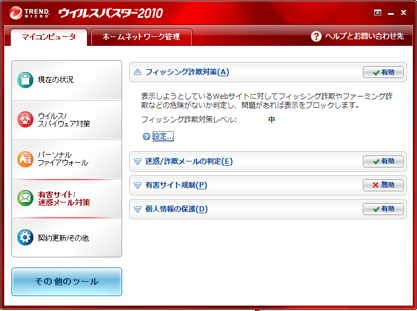The width and height of the screenshot is (417, 311).
Task: Switch to the マイコンピュータ tab
Action: (x=49, y=37)
